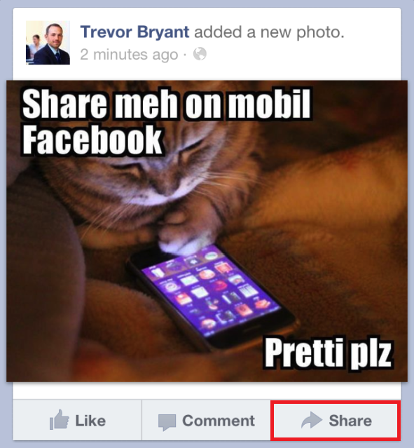Click the speech bubble Comment icon
414x448 pixels.
[x=167, y=422]
